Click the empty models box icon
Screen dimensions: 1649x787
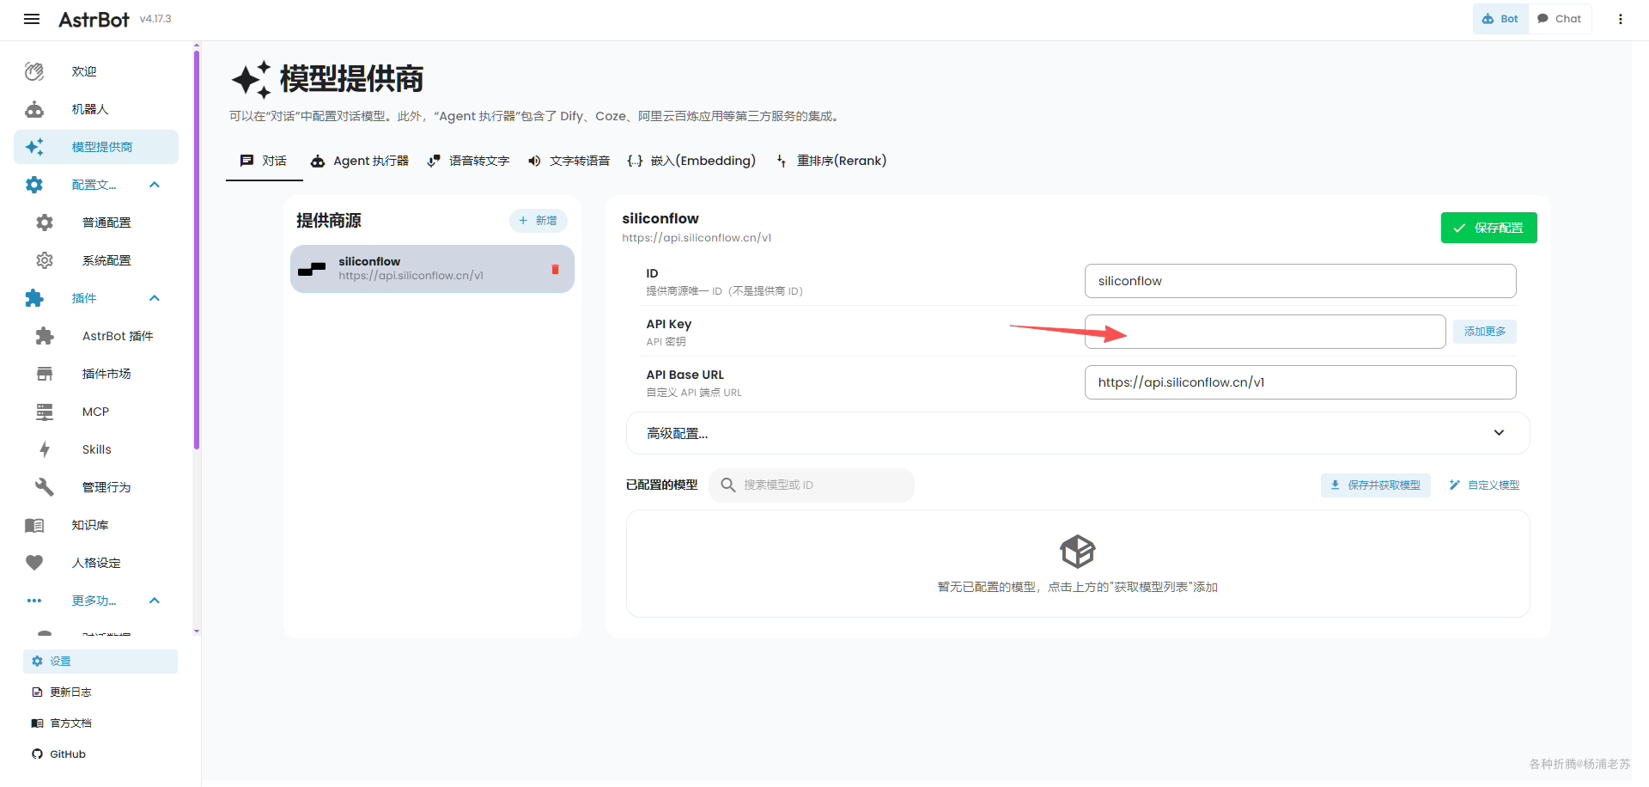pos(1078,552)
